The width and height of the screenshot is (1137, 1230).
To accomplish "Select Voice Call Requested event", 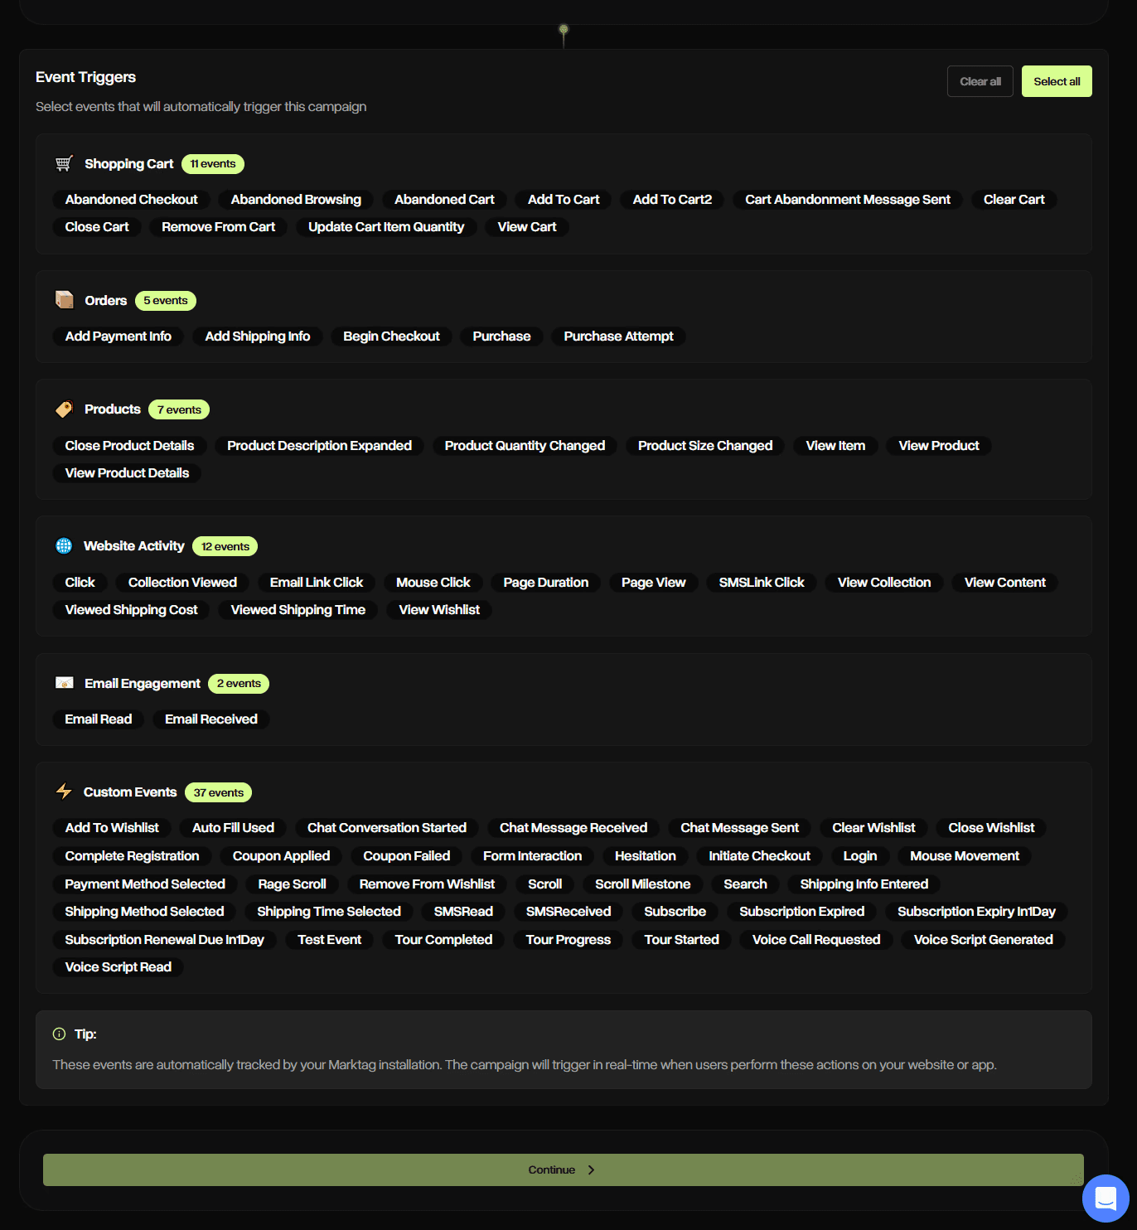I will coord(815,940).
